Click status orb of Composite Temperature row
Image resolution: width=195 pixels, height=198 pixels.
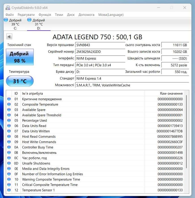(9, 104)
